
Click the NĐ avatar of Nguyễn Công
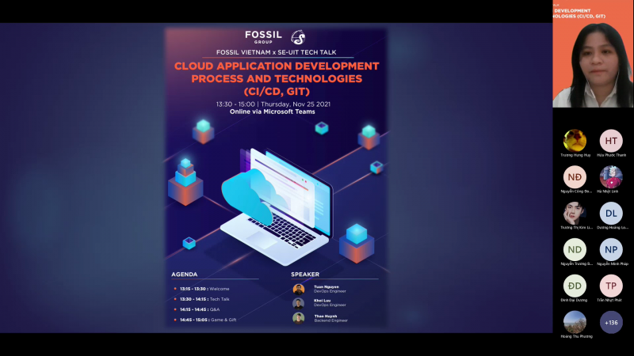[575, 177]
